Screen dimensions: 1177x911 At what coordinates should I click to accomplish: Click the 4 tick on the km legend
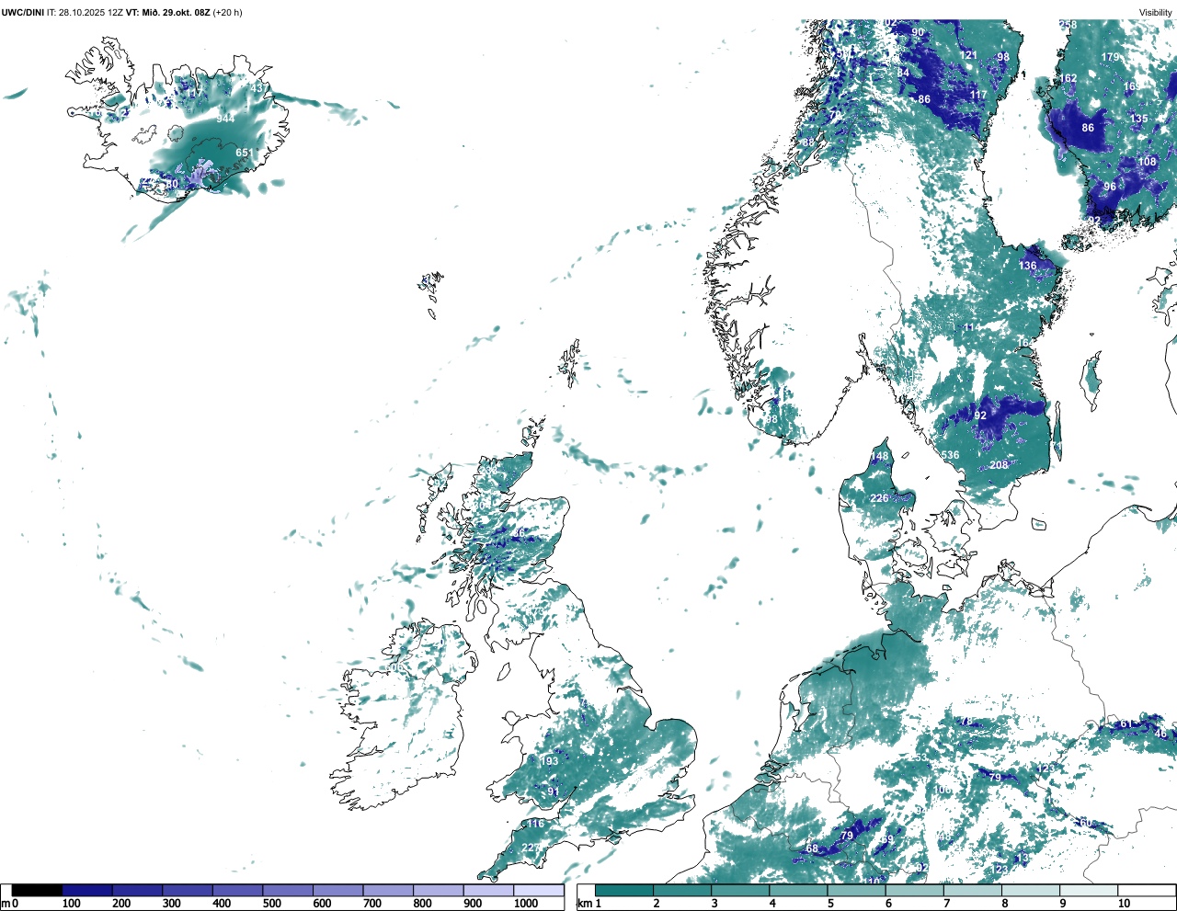pos(772,904)
